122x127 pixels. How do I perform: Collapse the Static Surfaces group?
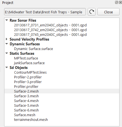pyautogui.click(x=7, y=53)
